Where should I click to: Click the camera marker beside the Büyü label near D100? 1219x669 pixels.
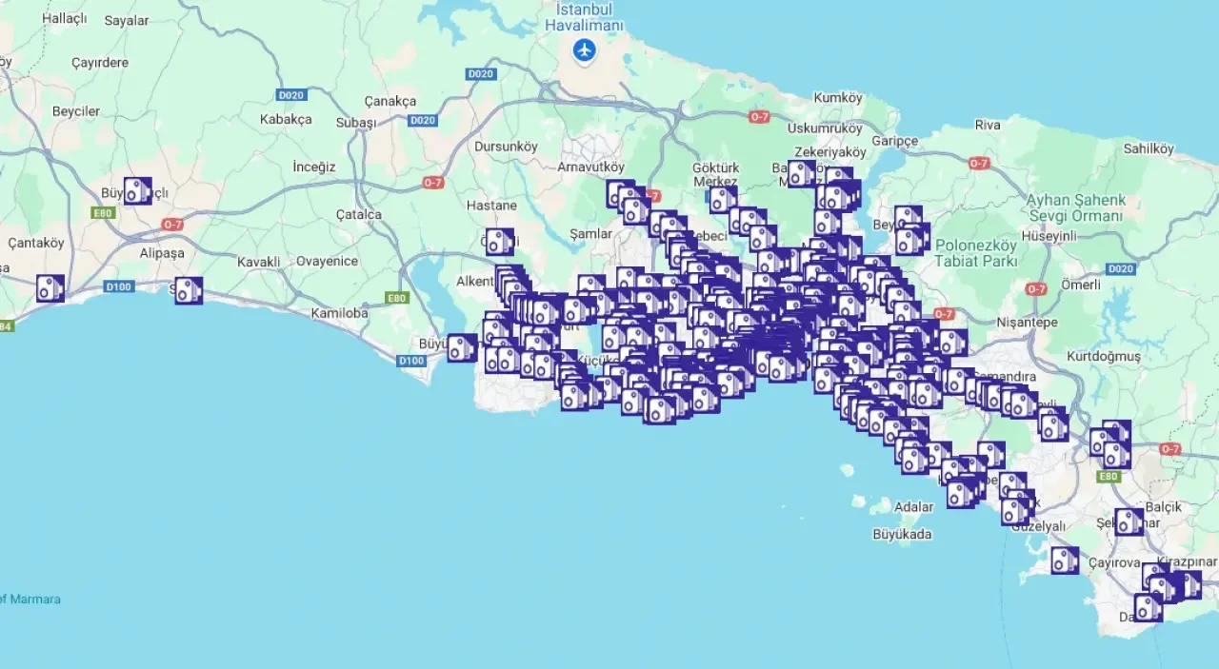pyautogui.click(x=462, y=348)
